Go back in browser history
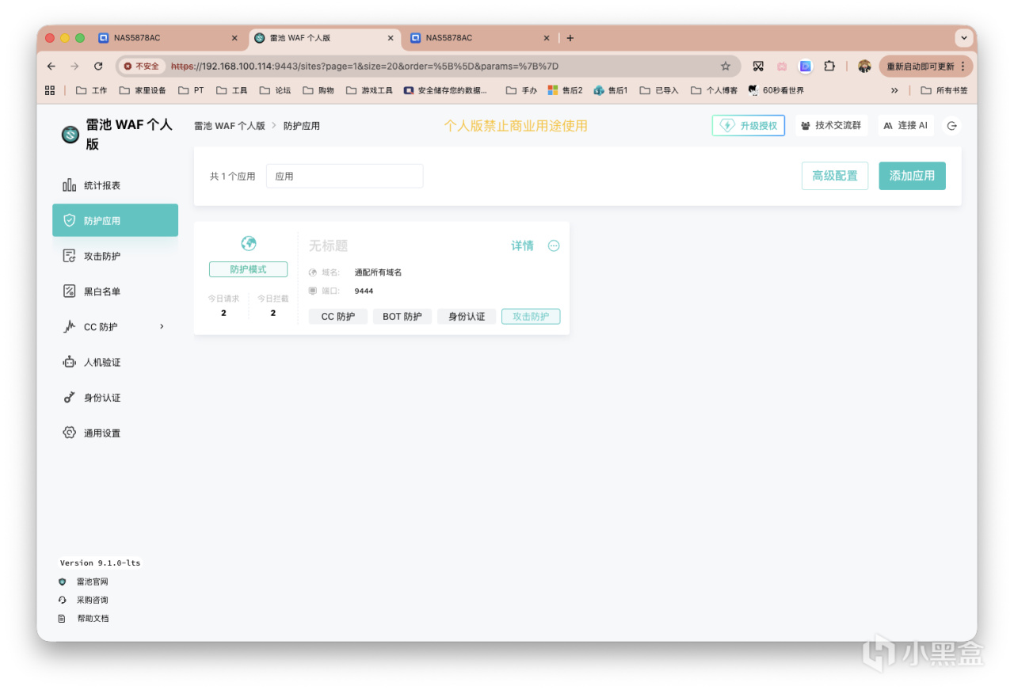This screenshot has width=1014, height=690. coord(51,67)
